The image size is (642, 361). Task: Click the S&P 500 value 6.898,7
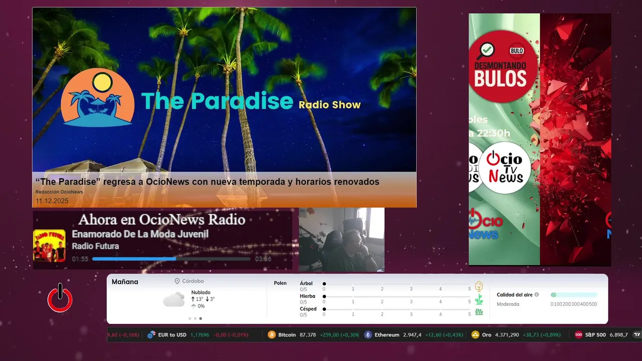618,335
